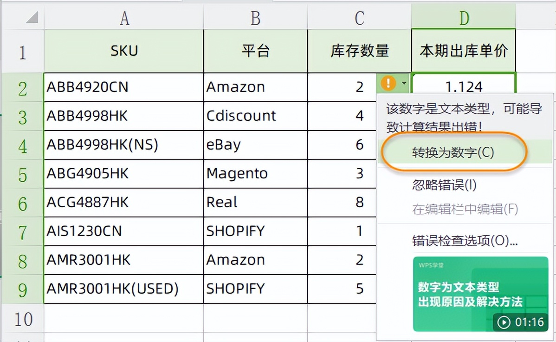Select column A header

tap(124, 17)
